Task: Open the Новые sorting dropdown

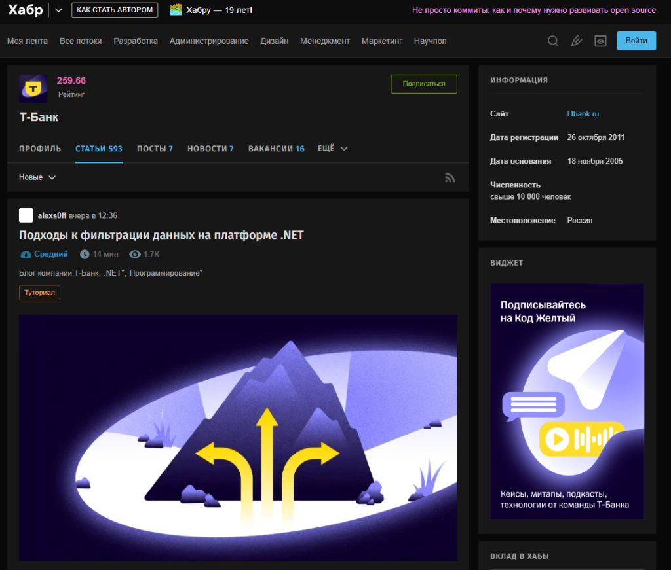Action: tap(37, 177)
